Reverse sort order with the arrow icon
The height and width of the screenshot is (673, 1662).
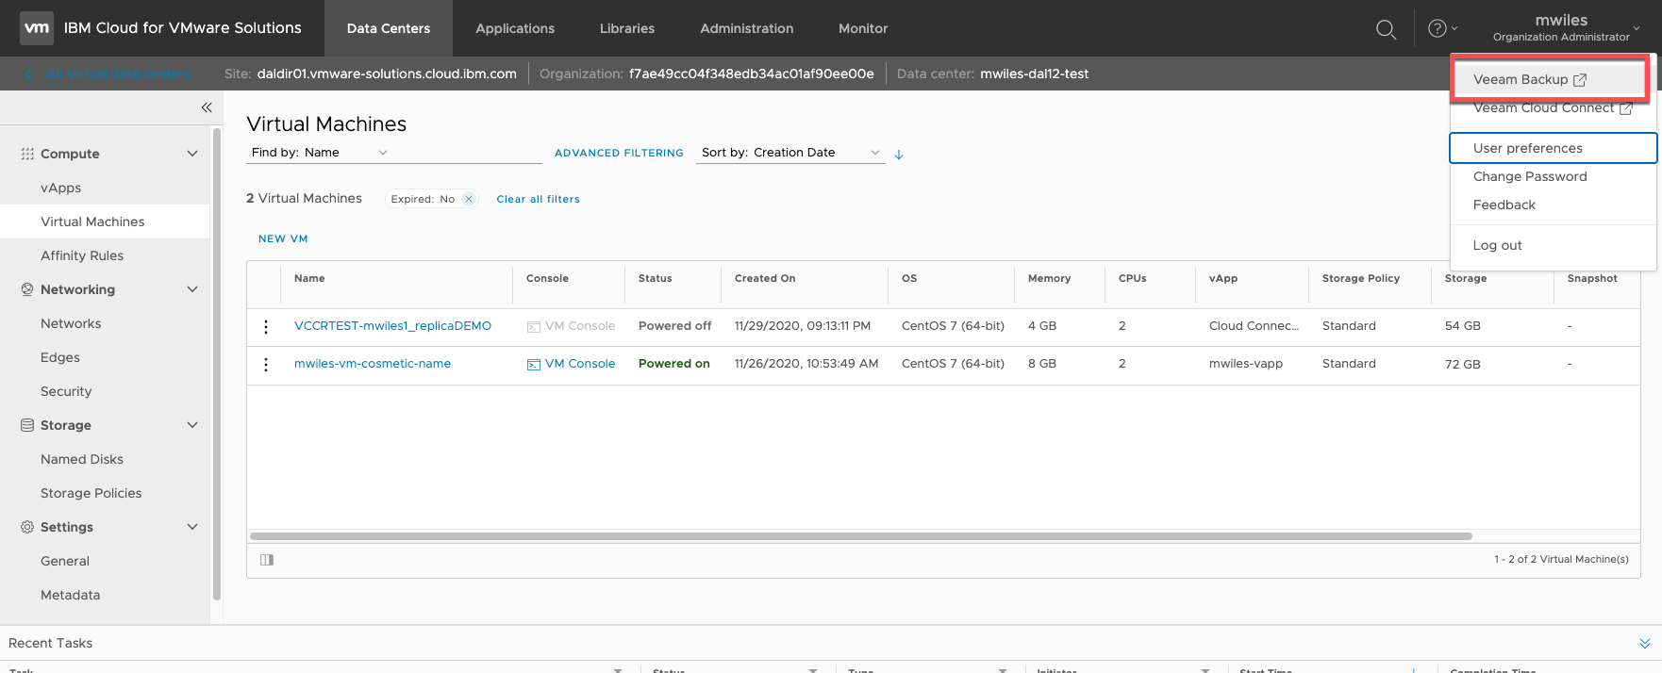click(899, 155)
